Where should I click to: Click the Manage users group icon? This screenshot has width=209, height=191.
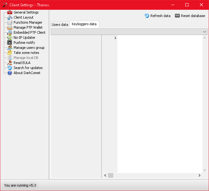(x=10, y=48)
